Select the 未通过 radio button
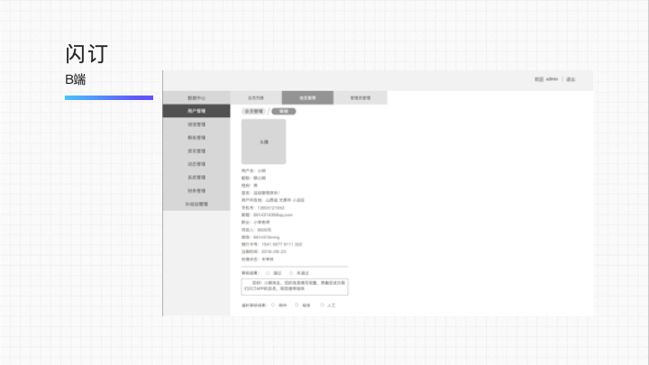649x365 pixels. (x=291, y=273)
